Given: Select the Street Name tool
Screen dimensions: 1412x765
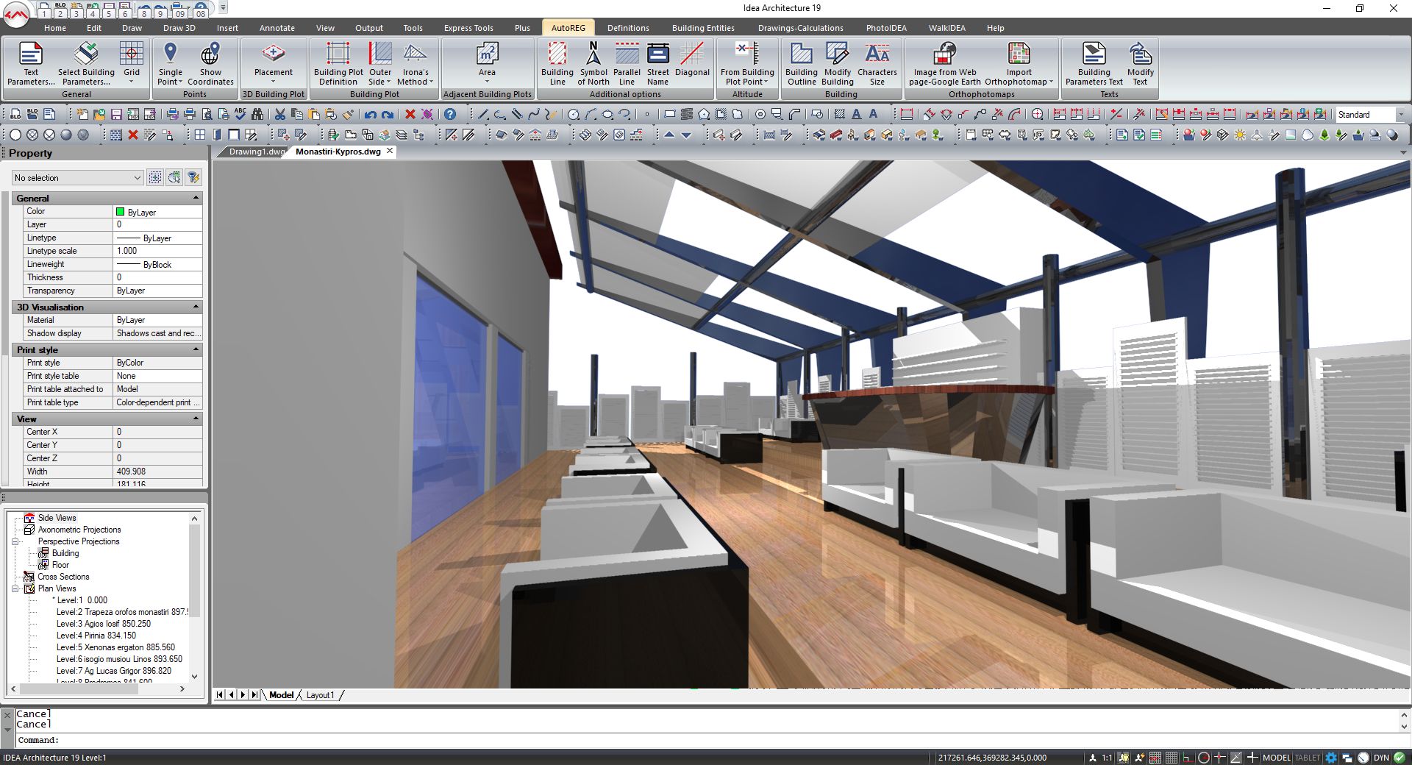Looking at the screenshot, I should [x=657, y=63].
